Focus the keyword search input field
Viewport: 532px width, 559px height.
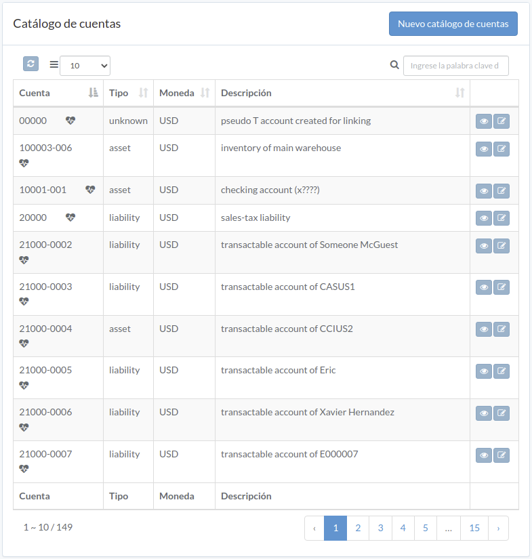click(x=455, y=66)
